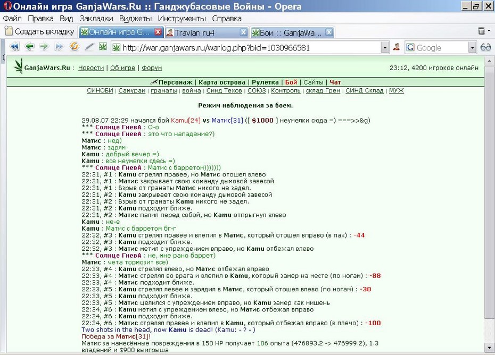Go forward with the green right arrow
Screen dimensions: 495x355
pos(44,47)
